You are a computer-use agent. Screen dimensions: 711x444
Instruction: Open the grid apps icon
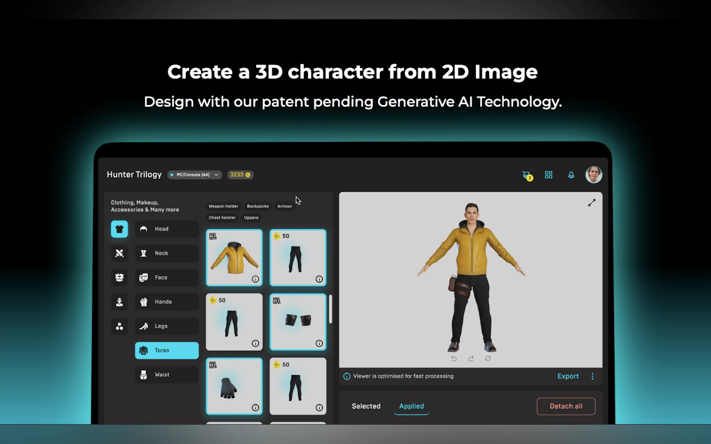point(548,175)
